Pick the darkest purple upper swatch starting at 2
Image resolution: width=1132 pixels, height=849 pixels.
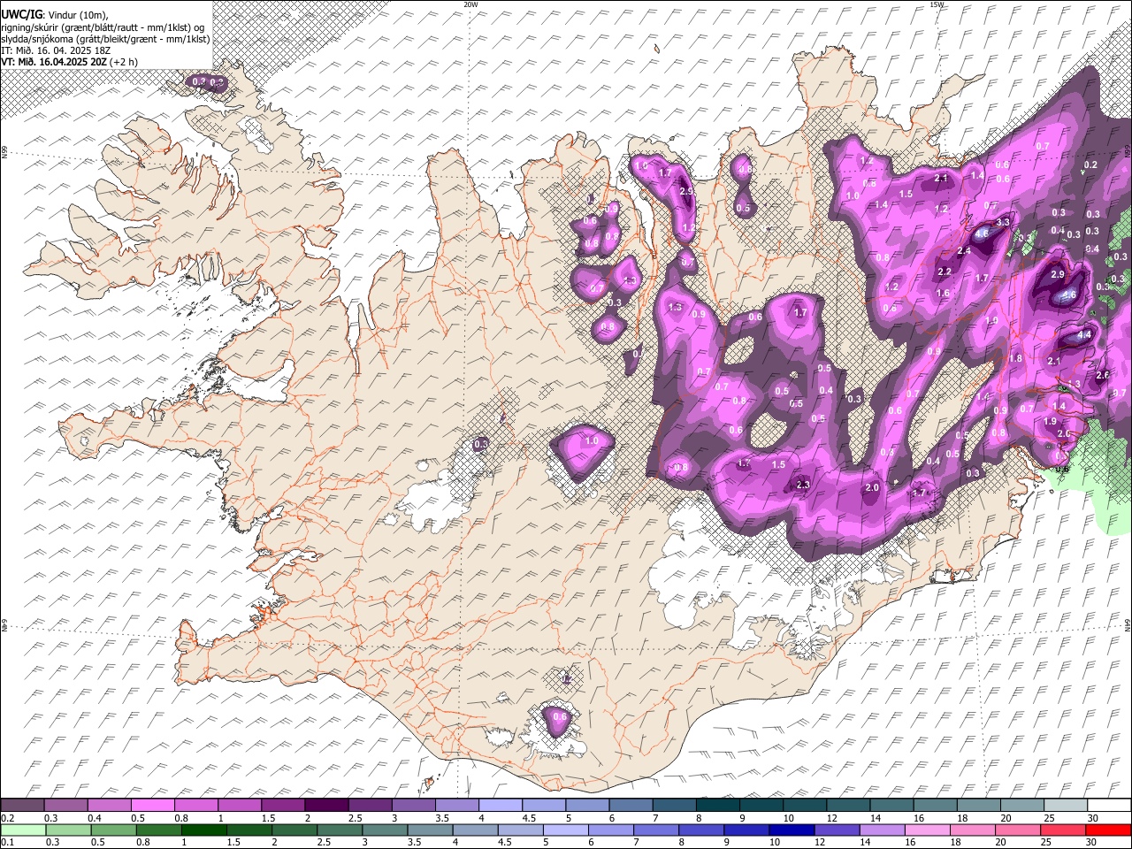[x=326, y=805]
